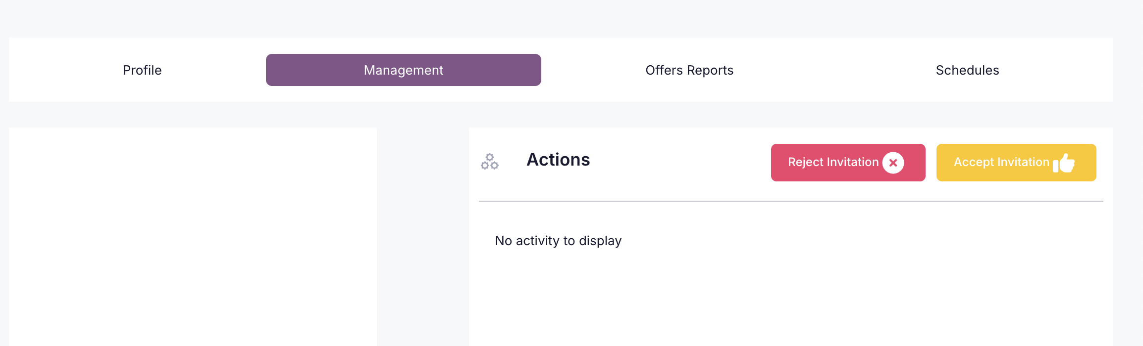Viewport: 1143px width, 346px height.
Task: Click the gears icon beside Actions
Action: click(x=490, y=162)
